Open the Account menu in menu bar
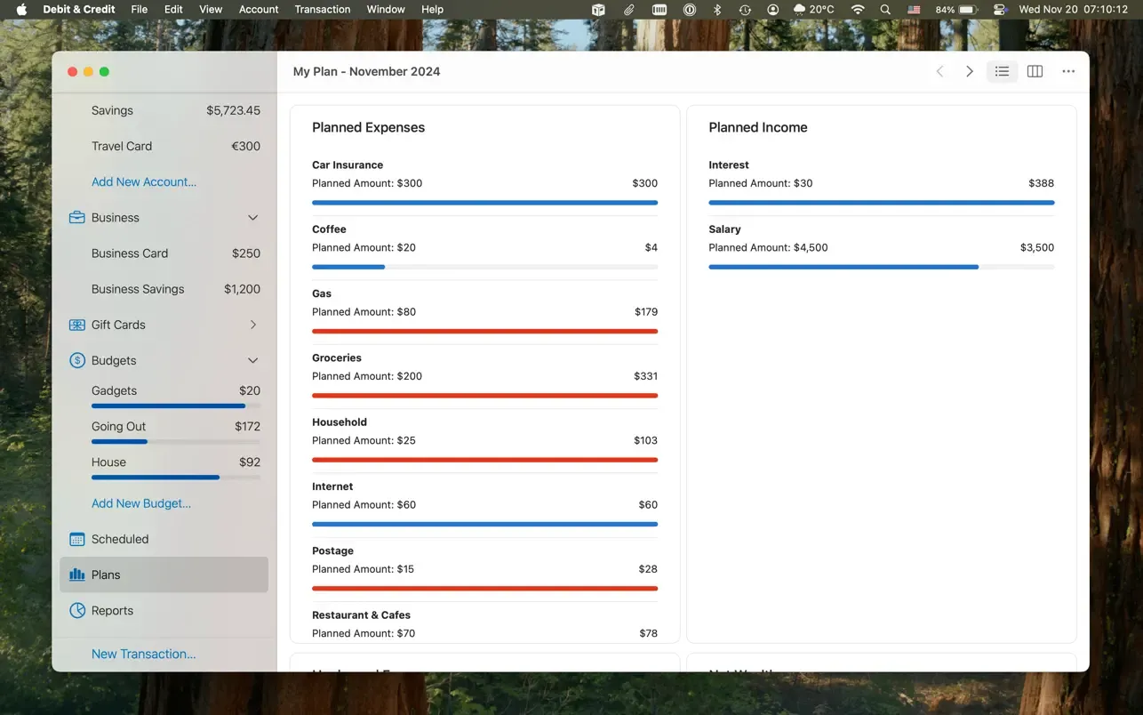 [x=259, y=9]
